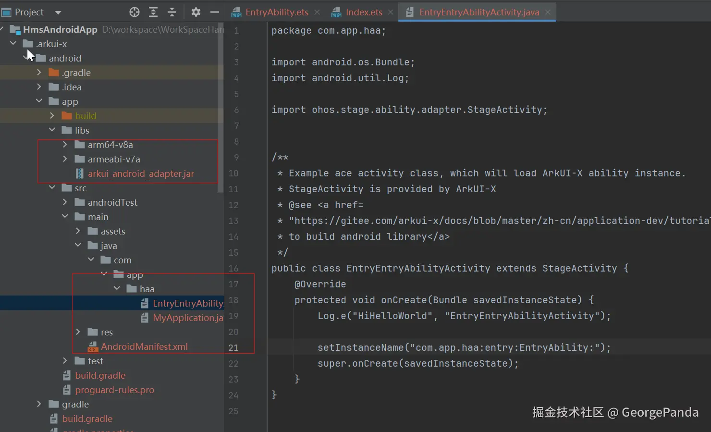Open the Project view dropdown
Image resolution: width=711 pixels, height=432 pixels.
click(58, 12)
